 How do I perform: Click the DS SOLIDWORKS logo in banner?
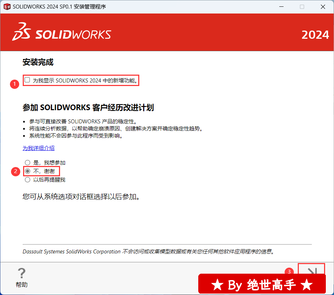pyautogui.click(x=61, y=32)
